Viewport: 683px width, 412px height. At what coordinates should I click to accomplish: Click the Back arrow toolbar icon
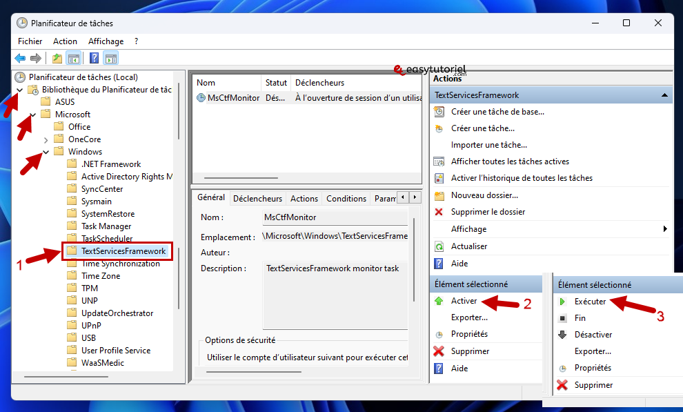[x=20, y=58]
